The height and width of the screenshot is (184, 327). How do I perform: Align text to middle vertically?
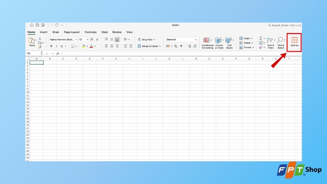112,39
